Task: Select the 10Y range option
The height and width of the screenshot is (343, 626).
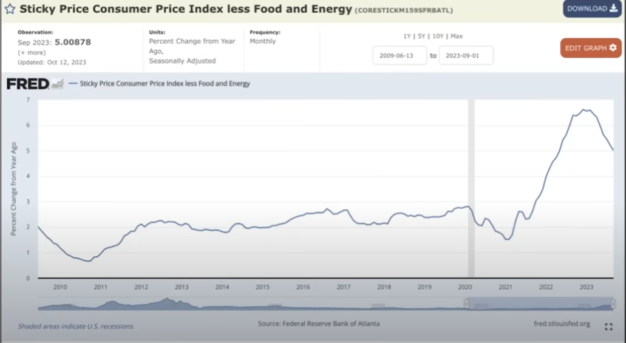Action: [438, 36]
